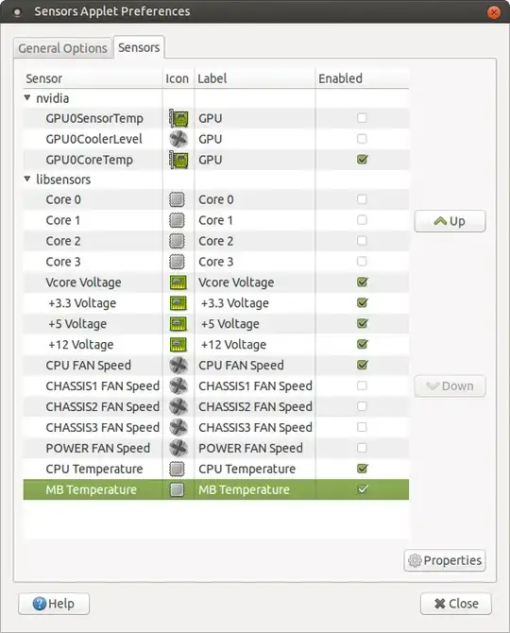
Task: Collapse the libsensors sensor group
Action: pos(27,179)
